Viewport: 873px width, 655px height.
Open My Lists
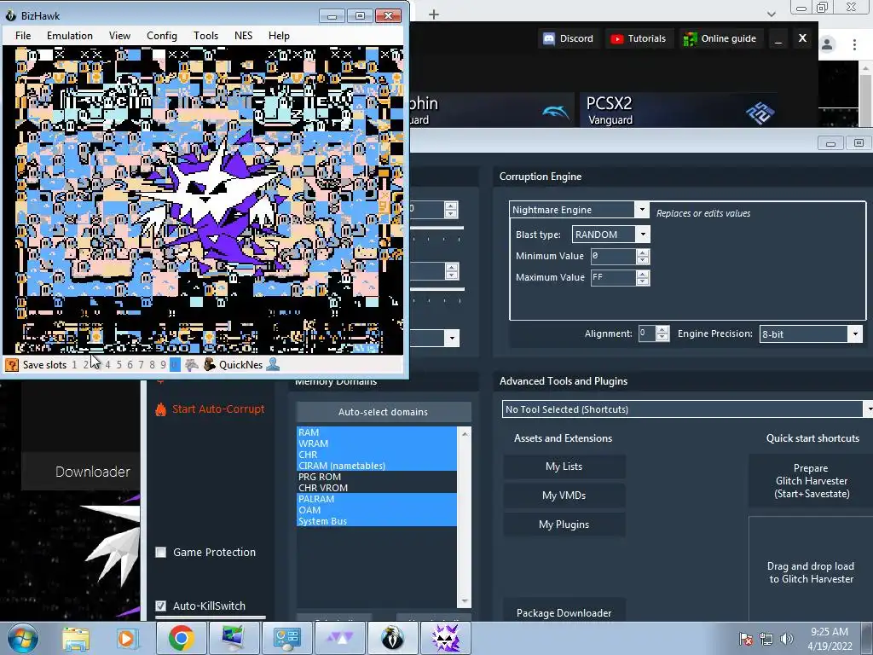coord(564,467)
